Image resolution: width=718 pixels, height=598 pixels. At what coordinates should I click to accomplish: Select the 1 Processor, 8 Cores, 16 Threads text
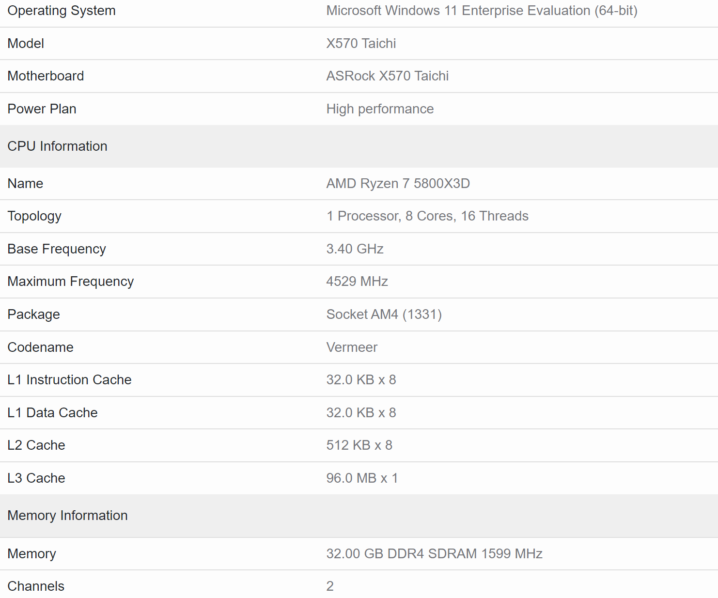427,216
